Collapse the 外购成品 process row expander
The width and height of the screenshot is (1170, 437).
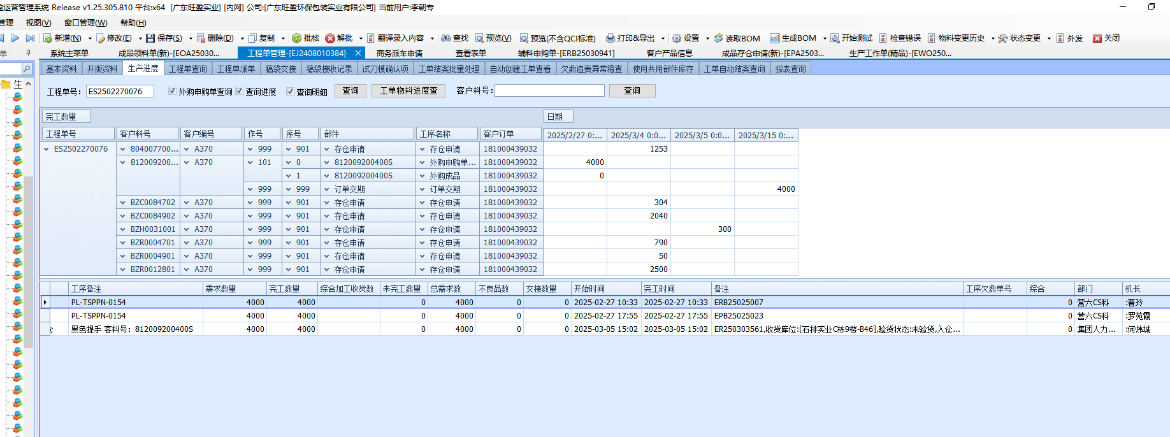tap(422, 176)
